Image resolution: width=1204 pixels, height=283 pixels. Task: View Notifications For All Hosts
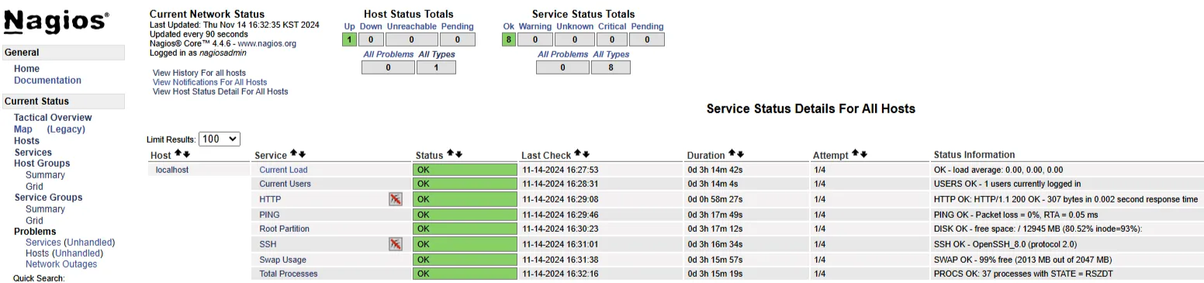coord(209,82)
